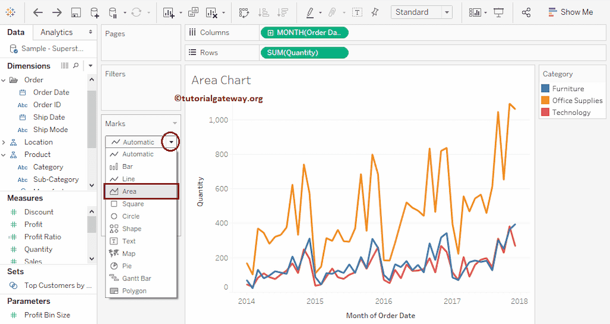The width and height of the screenshot is (610, 324).
Task: Select Gantt Bar from the marks list
Action: point(136,278)
